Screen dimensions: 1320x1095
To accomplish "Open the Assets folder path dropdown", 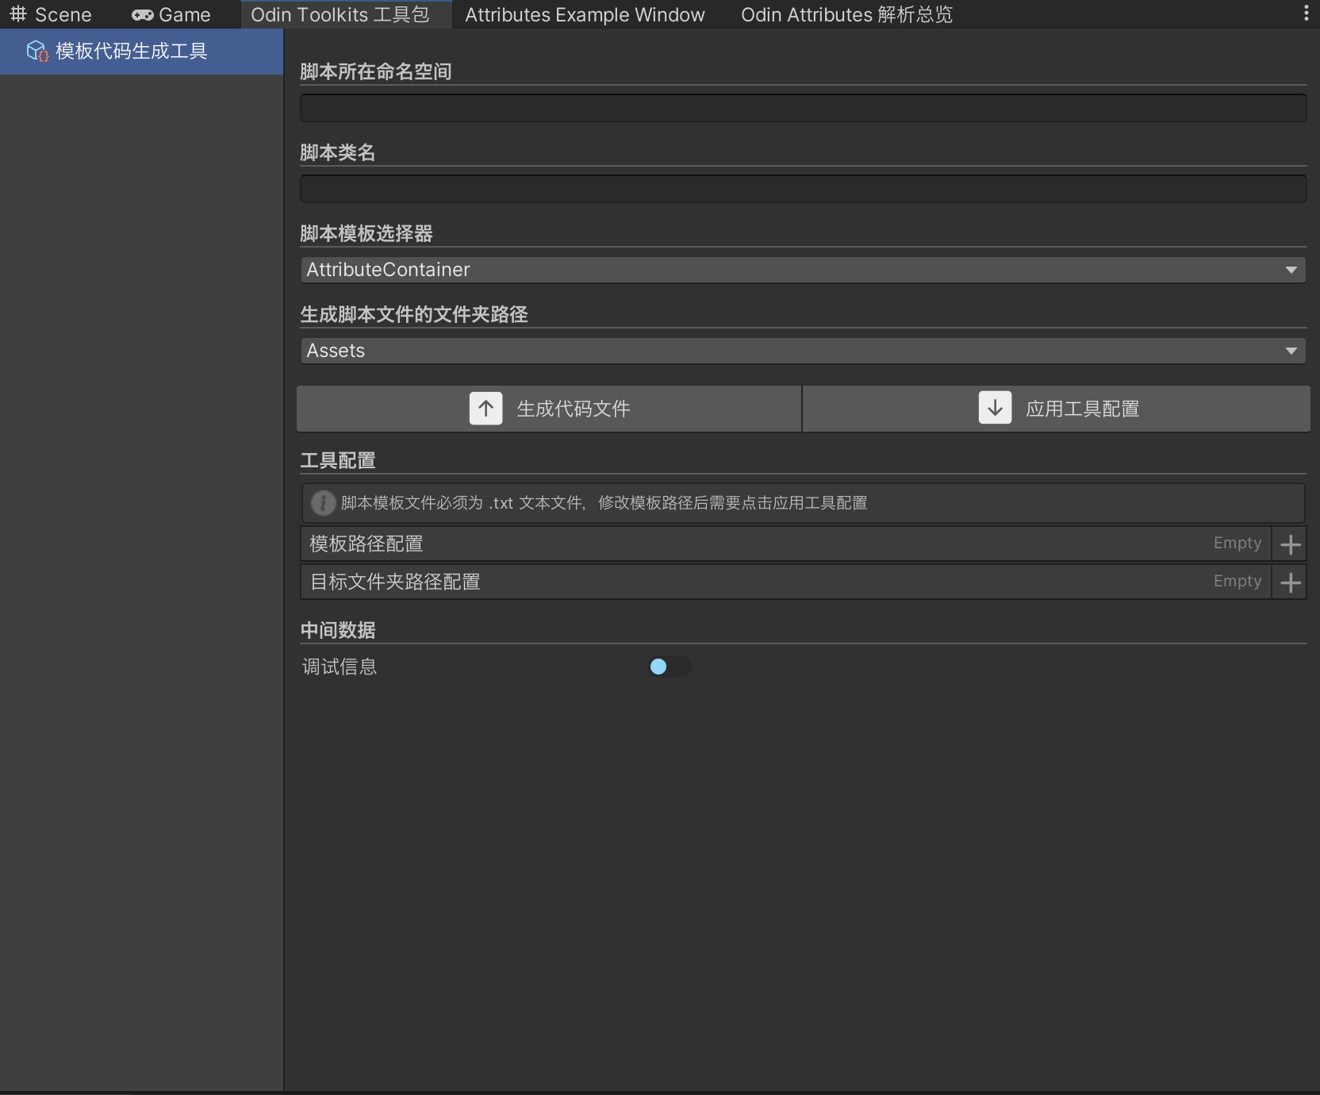I will 803,351.
